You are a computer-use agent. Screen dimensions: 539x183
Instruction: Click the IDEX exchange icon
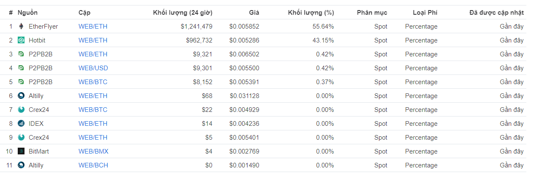click(21, 124)
